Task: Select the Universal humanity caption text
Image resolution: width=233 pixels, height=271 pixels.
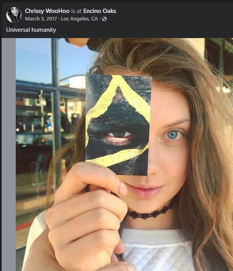Action: [31, 30]
